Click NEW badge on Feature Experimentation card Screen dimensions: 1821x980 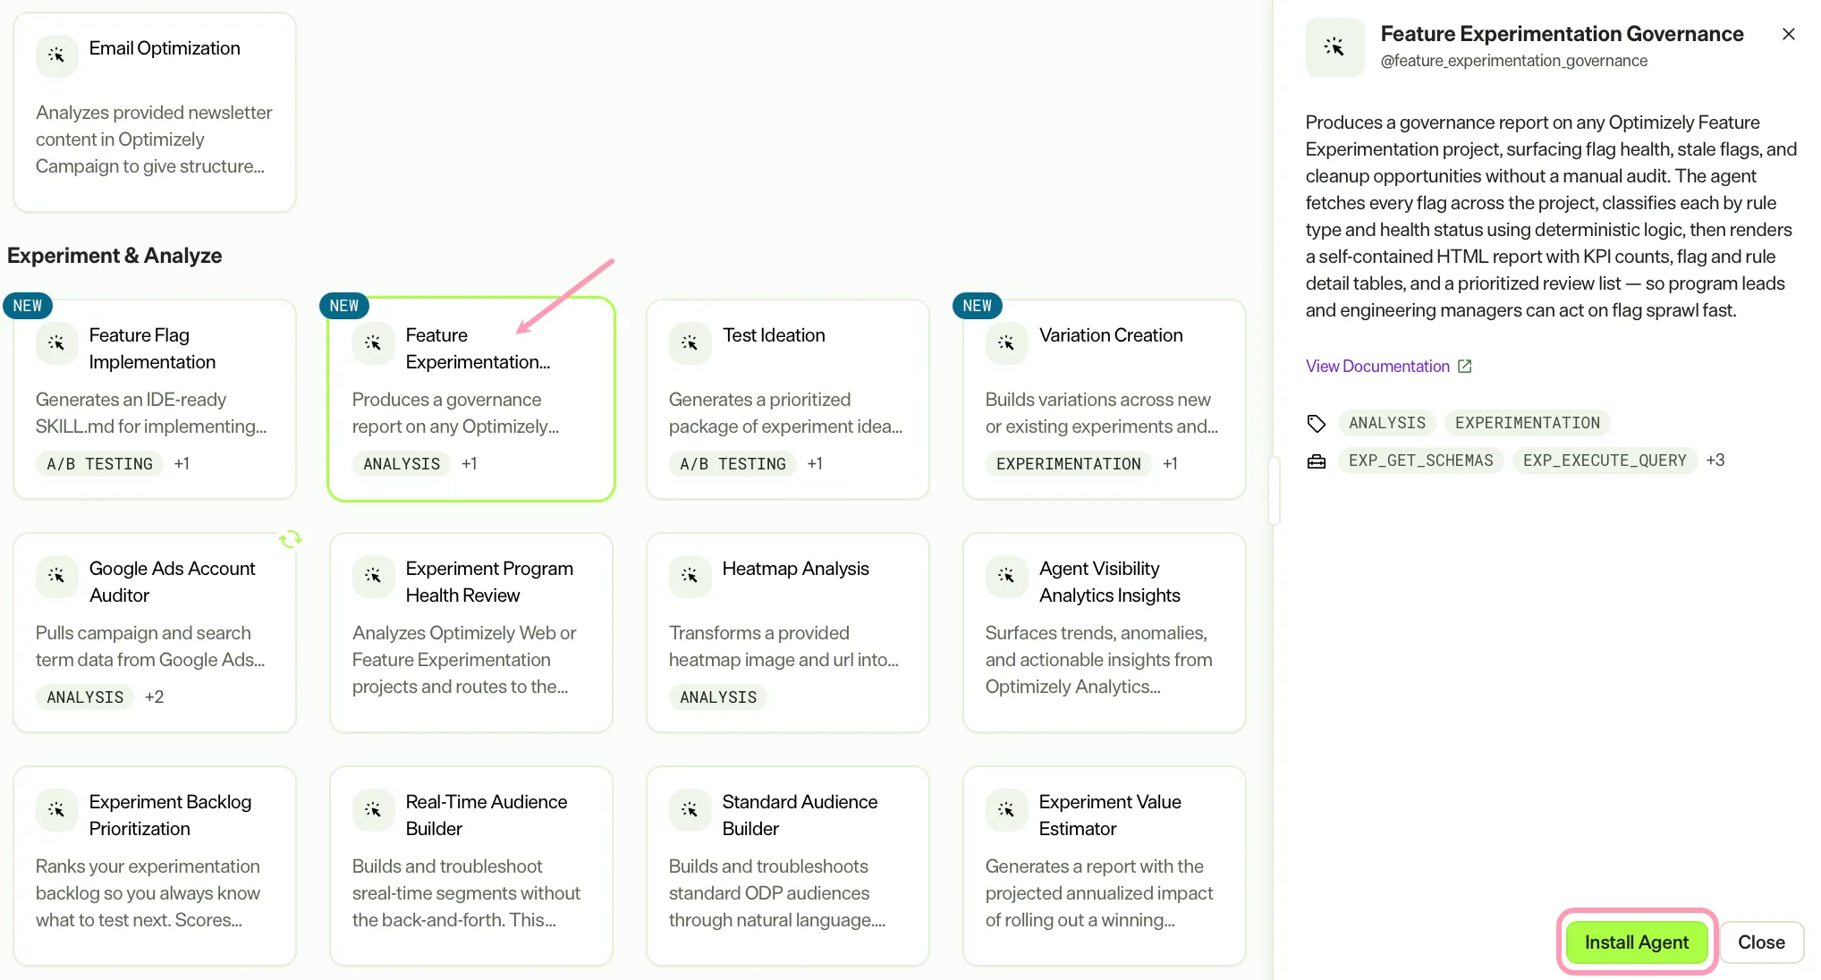(344, 306)
